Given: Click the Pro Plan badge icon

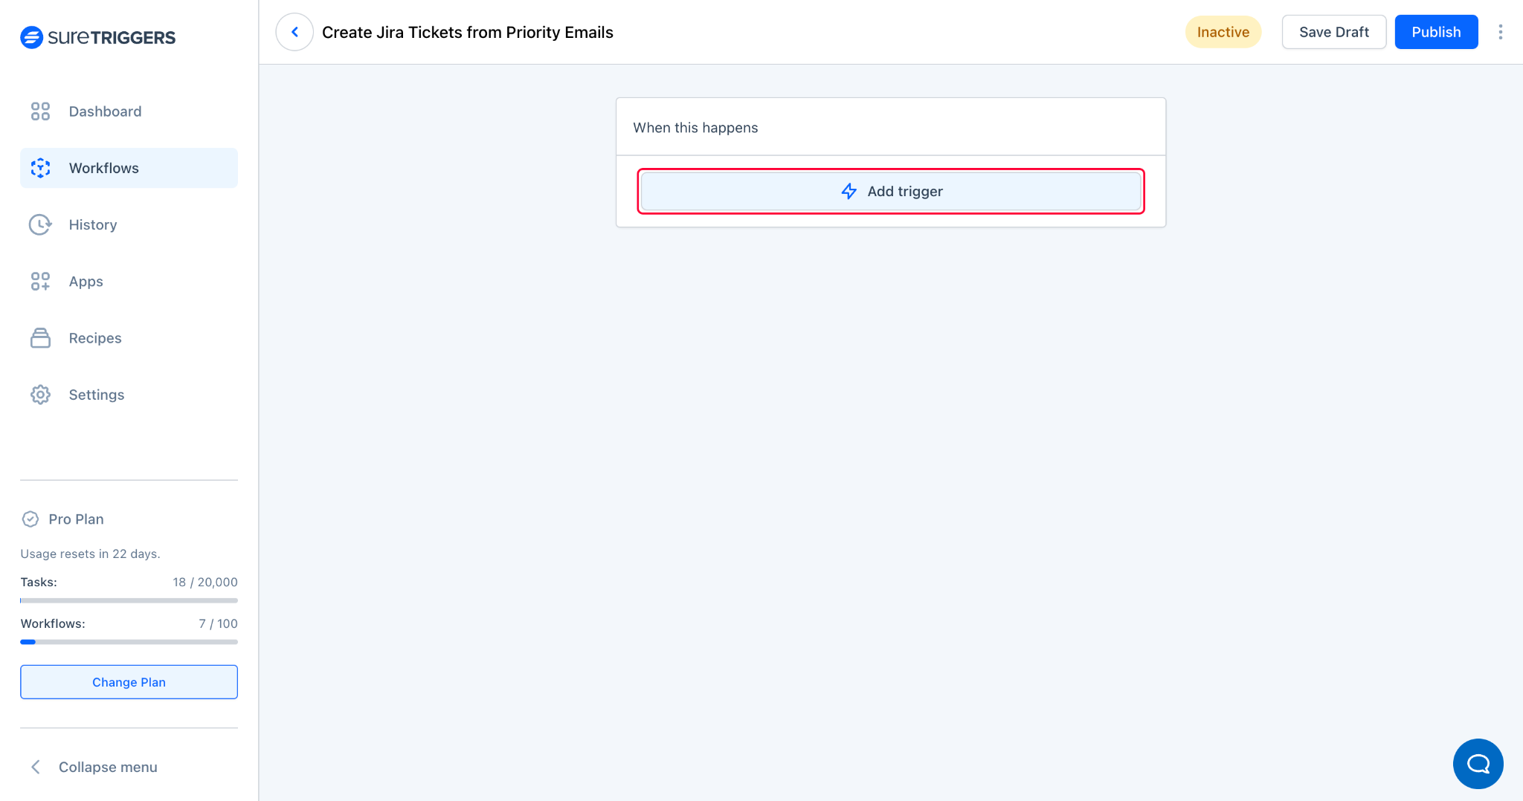Looking at the screenshot, I should [30, 519].
